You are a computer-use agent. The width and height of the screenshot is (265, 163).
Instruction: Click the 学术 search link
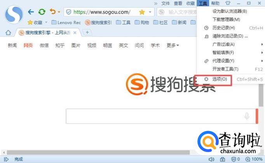coord(155,45)
